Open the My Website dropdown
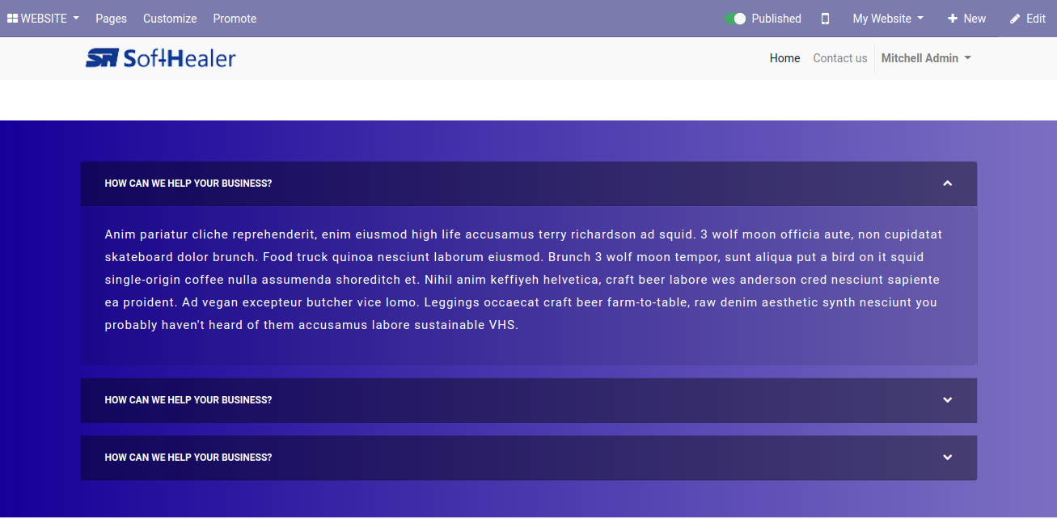The height and width of the screenshot is (519, 1057). pos(887,19)
